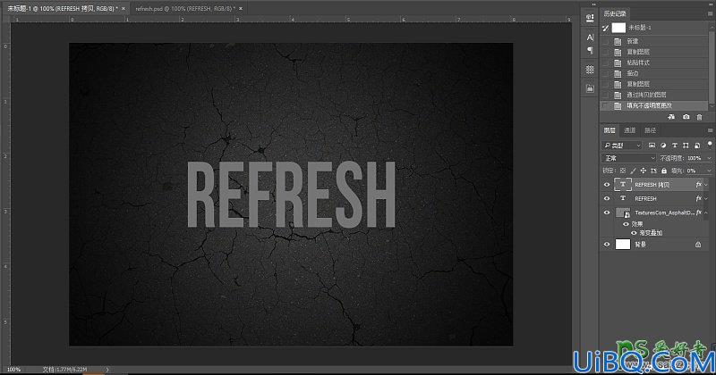Viewport: 716px width, 375px height.
Task: Select the 图层 Layers tab
Action: click(609, 130)
